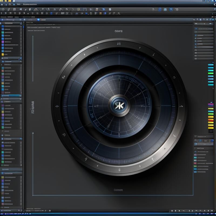This screenshot has width=216, height=216.
Task: Click the label below the large dial
Action: click(x=118, y=190)
